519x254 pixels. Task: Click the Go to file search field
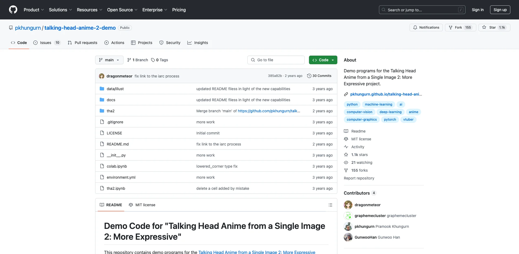tap(276, 60)
